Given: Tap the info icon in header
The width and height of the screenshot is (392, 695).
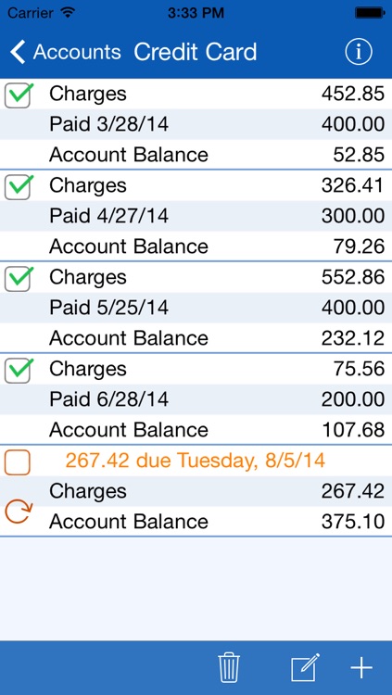Looking at the screenshot, I should click(359, 52).
